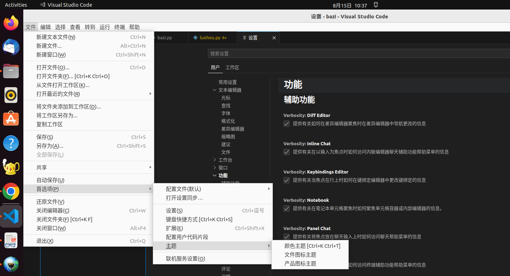
Task: Open the 转到 menu
Action: 90,27
